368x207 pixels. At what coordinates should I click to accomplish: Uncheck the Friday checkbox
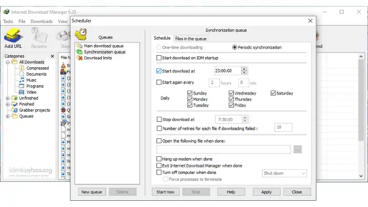pos(231,105)
